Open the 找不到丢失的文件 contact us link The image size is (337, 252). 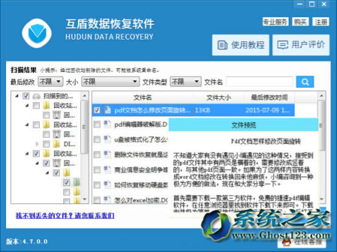coord(65,215)
